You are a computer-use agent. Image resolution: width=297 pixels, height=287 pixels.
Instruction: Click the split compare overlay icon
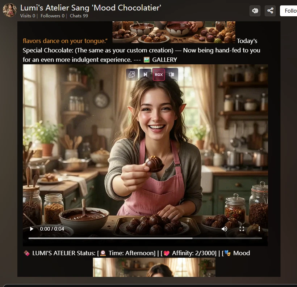(172, 74)
